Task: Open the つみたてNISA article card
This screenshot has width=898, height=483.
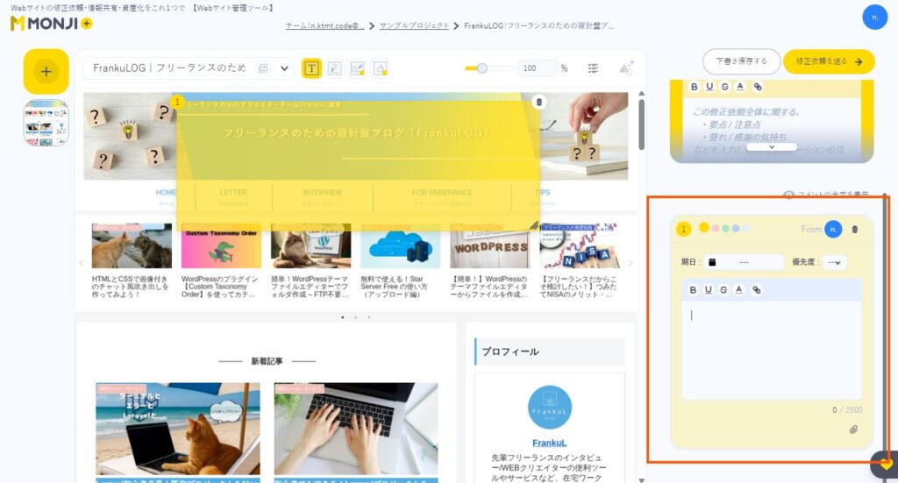Action: coord(580,261)
